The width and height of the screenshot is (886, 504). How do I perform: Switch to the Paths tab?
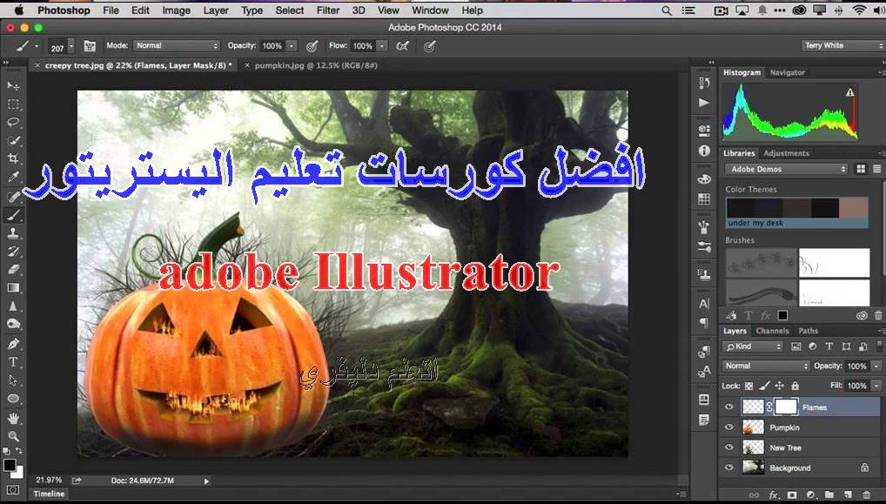tap(808, 331)
